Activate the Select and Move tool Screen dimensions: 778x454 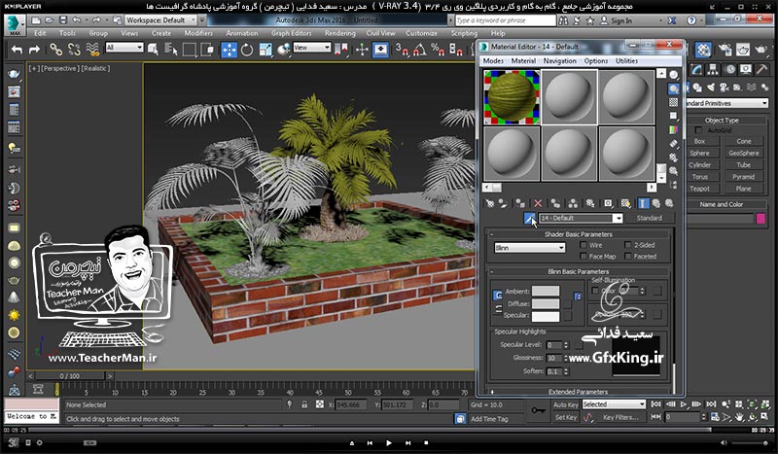pos(229,50)
